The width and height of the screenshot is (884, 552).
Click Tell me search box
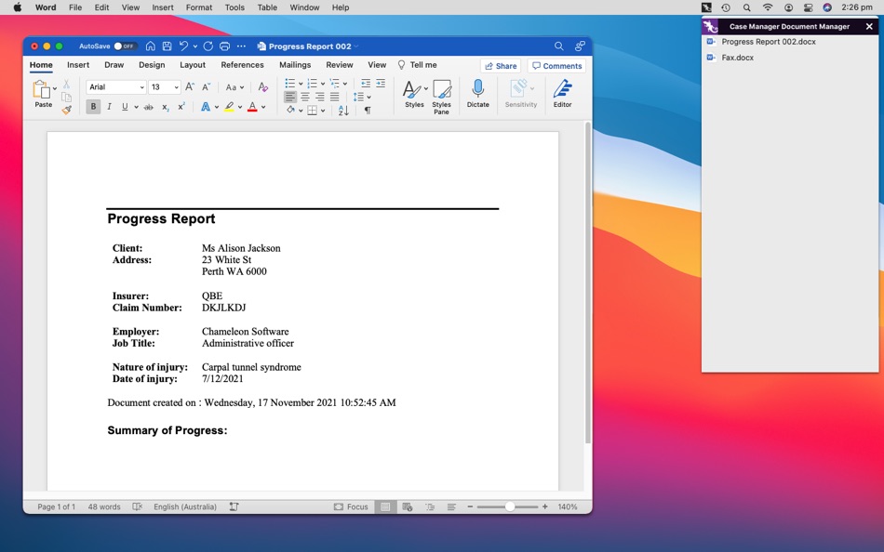point(417,65)
